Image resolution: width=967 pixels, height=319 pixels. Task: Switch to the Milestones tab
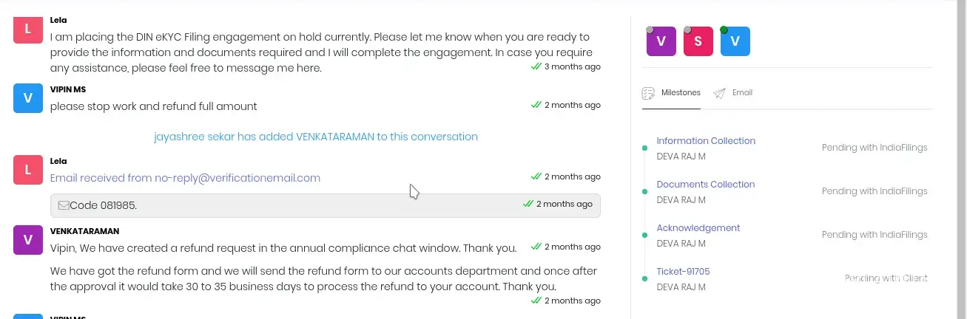click(680, 93)
